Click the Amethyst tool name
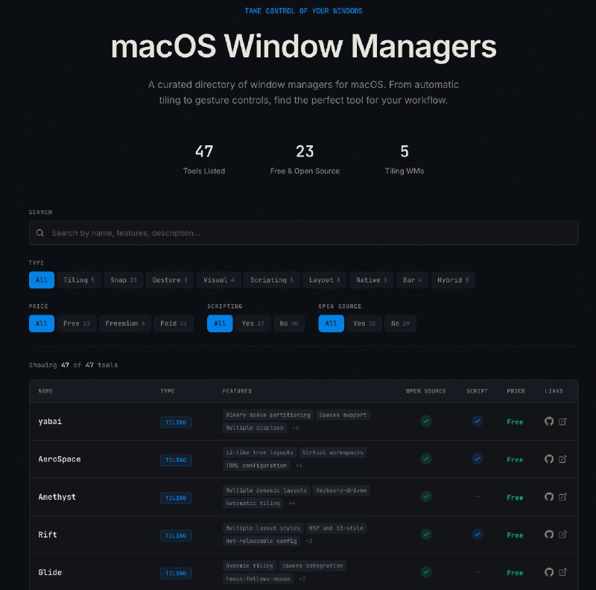This screenshot has height=590, width=596. coord(57,497)
